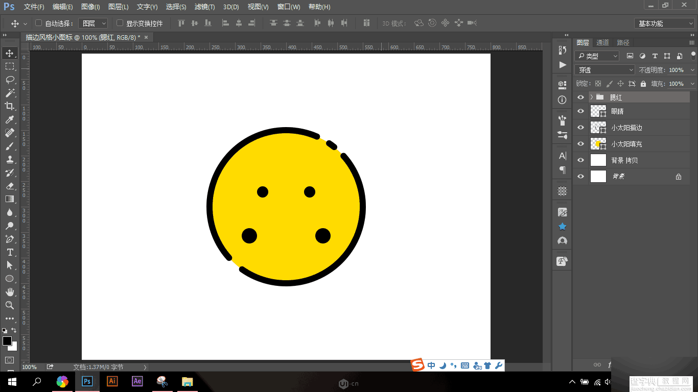Select the Eraser tool
The height and width of the screenshot is (392, 698).
click(x=10, y=186)
